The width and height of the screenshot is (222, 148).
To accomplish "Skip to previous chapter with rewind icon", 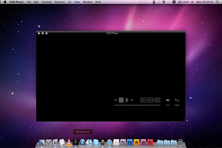I will click(115, 100).
